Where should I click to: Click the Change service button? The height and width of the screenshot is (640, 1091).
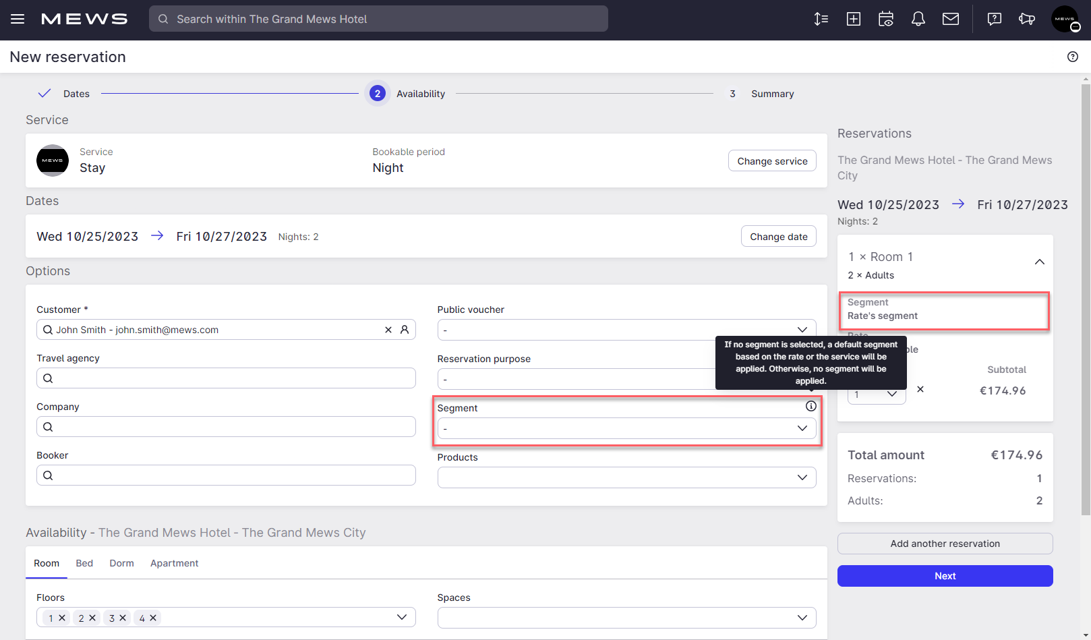coord(772,161)
